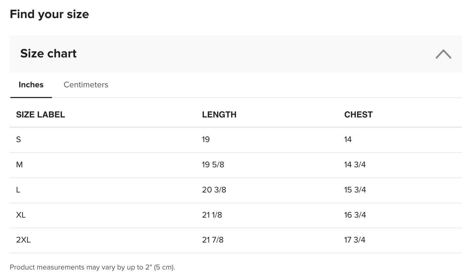This screenshot has height=280, width=469.
Task: Select the XL size row label
Action: pos(21,215)
